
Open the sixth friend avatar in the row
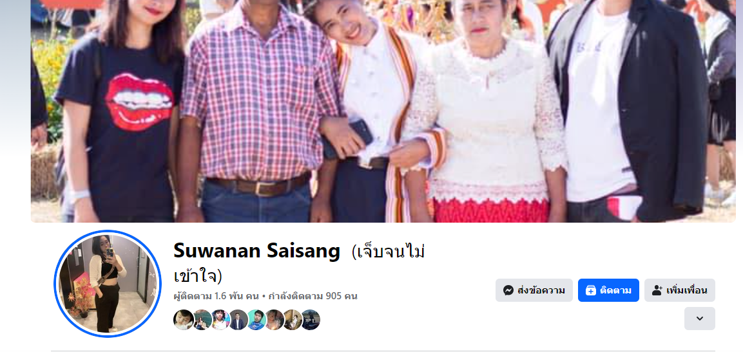pyautogui.click(x=275, y=320)
